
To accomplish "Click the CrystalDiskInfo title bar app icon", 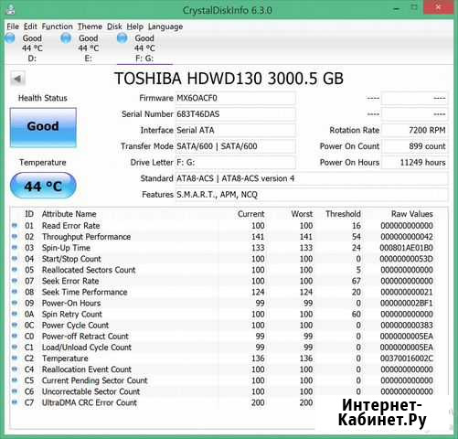I will point(11,10).
